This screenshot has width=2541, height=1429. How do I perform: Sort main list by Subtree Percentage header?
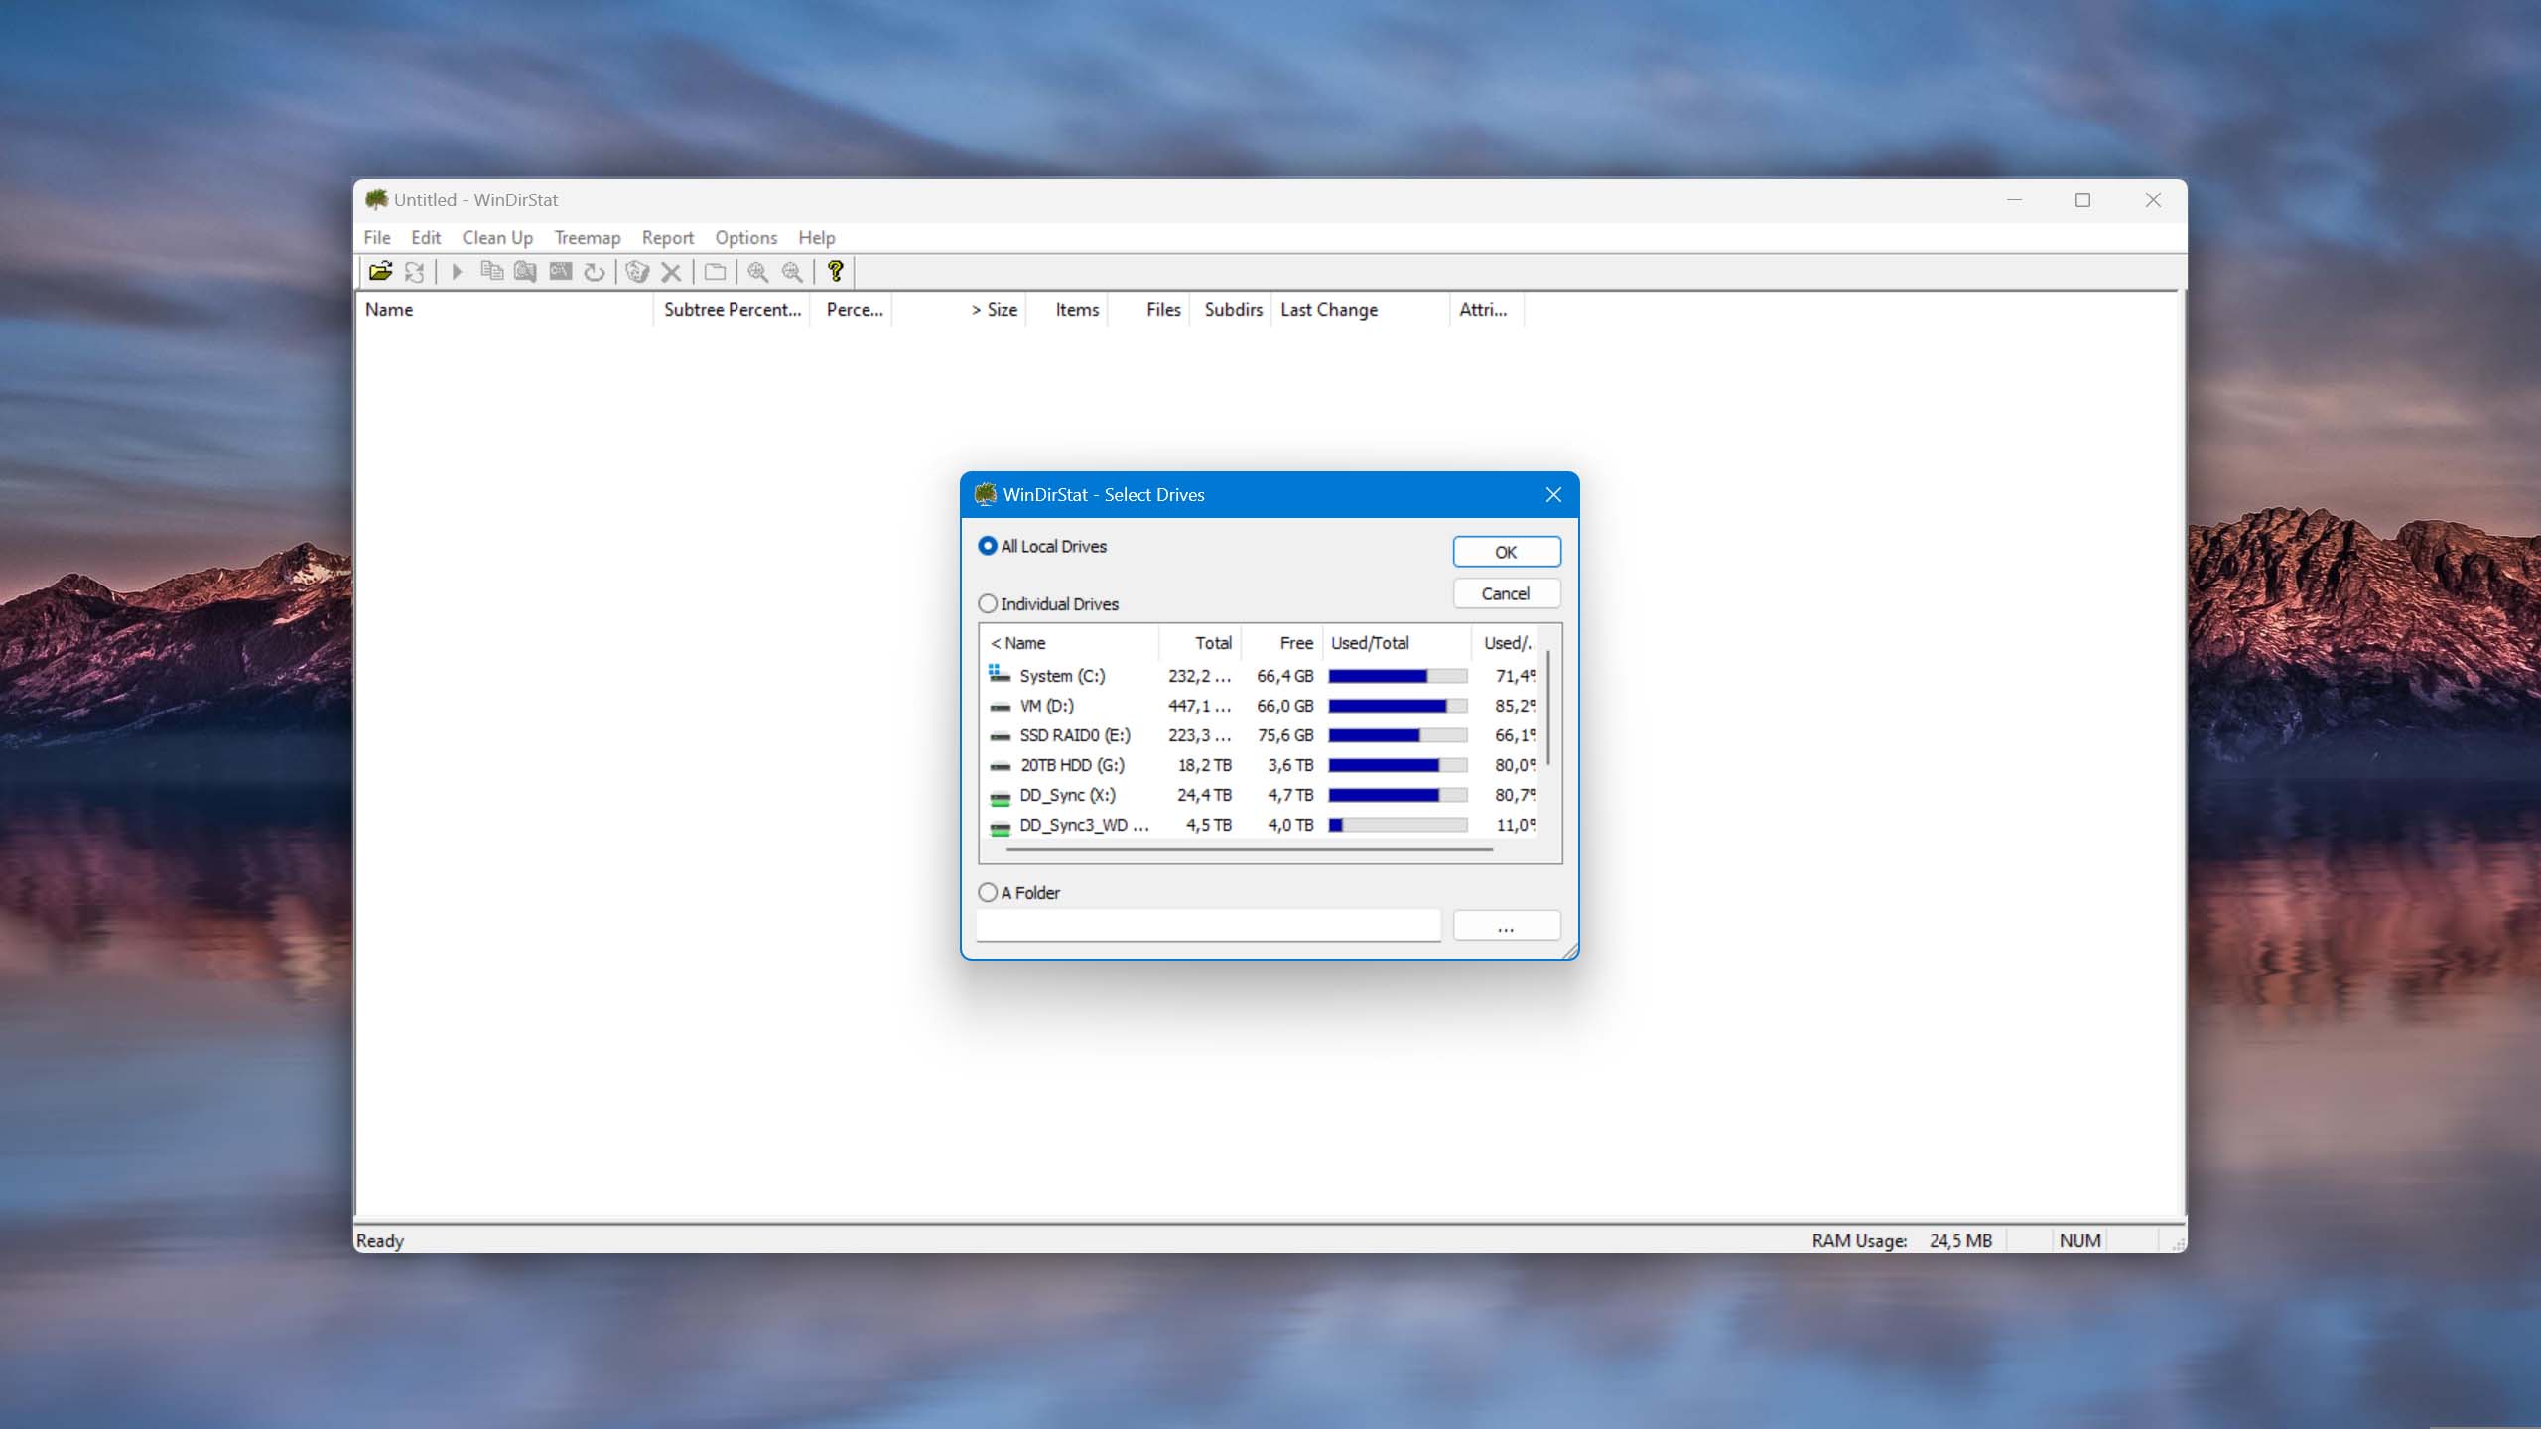coord(733,310)
